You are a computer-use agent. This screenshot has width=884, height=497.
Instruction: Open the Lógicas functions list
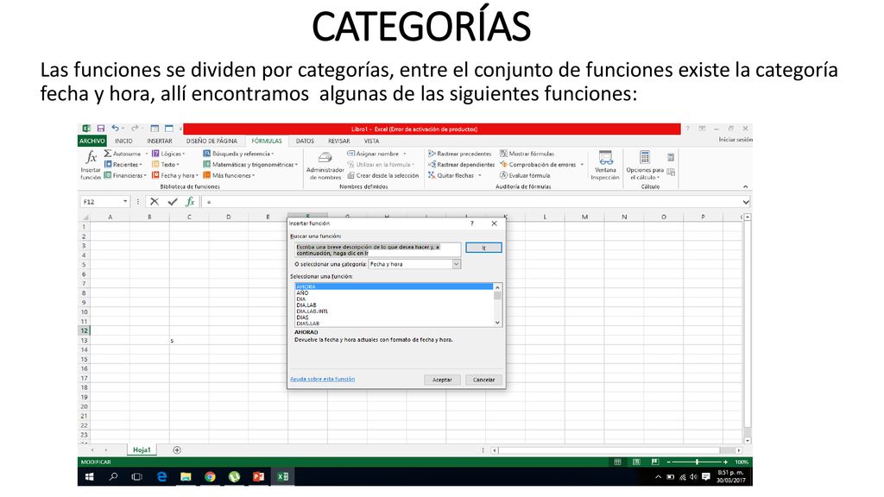pyautogui.click(x=168, y=154)
